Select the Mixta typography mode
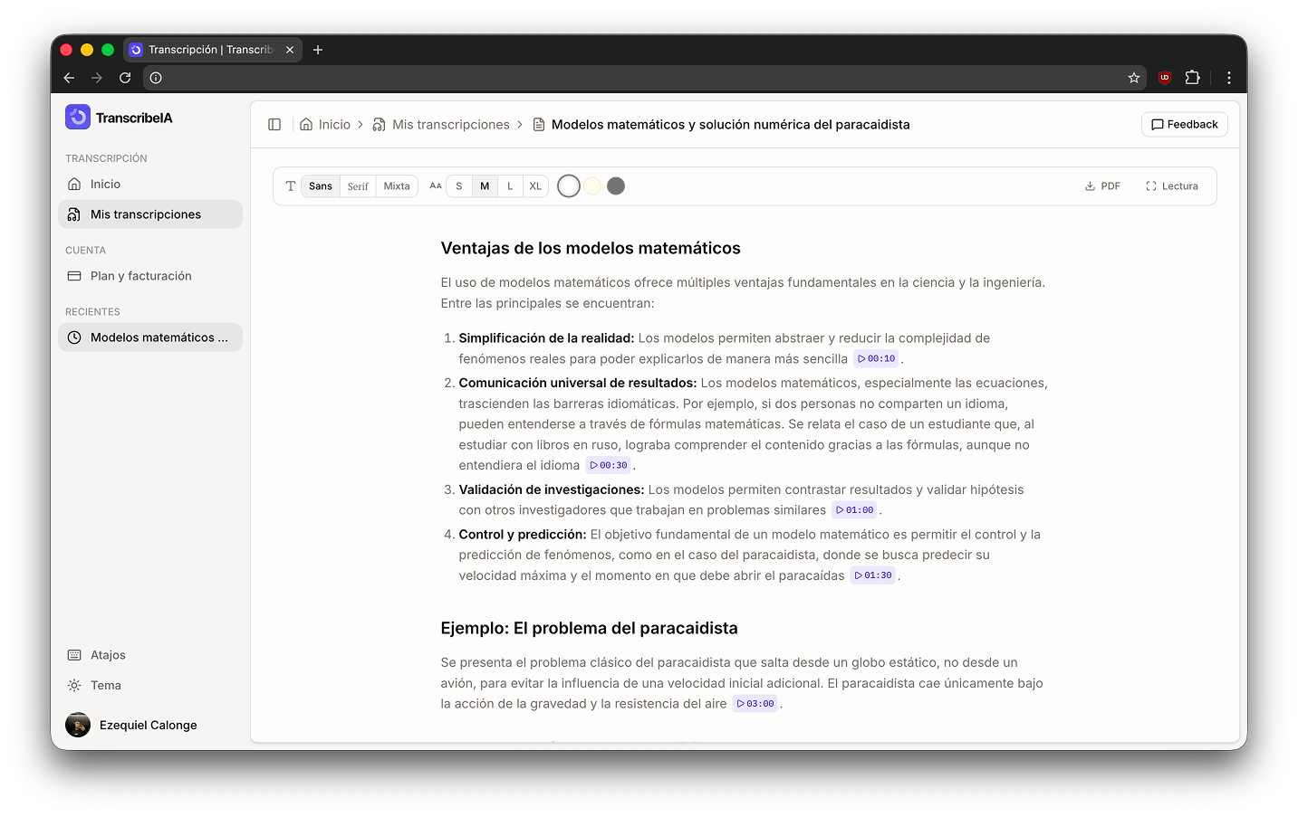This screenshot has width=1298, height=817. 397,185
